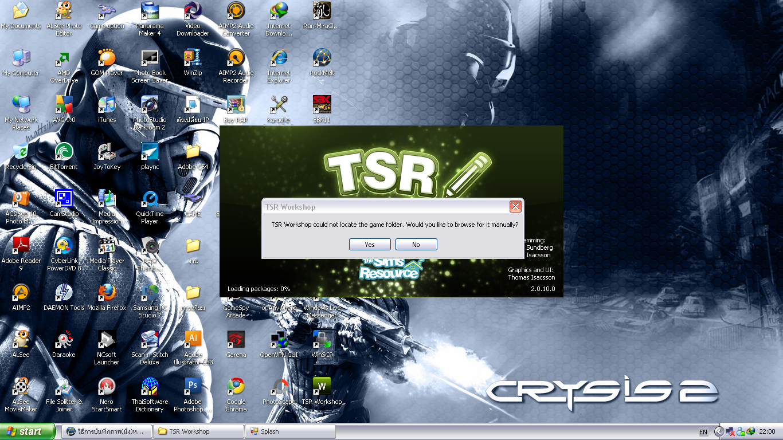Click Yes in the TSR Workshop dialog
Image resolution: width=783 pixels, height=440 pixels.
click(x=370, y=245)
